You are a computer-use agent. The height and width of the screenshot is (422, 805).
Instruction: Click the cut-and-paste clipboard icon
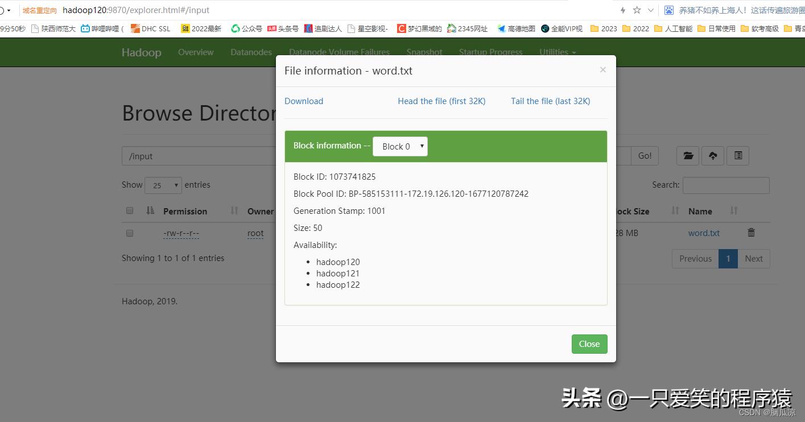click(x=738, y=155)
